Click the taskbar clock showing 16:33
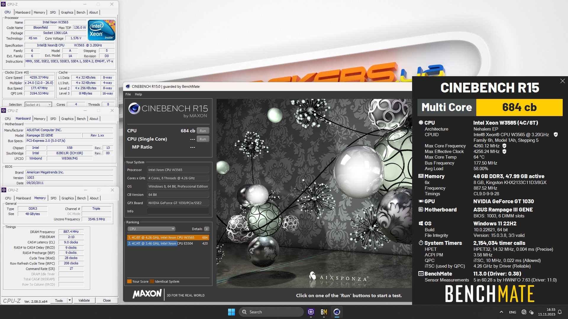The width and height of the screenshot is (568, 319). point(546,312)
